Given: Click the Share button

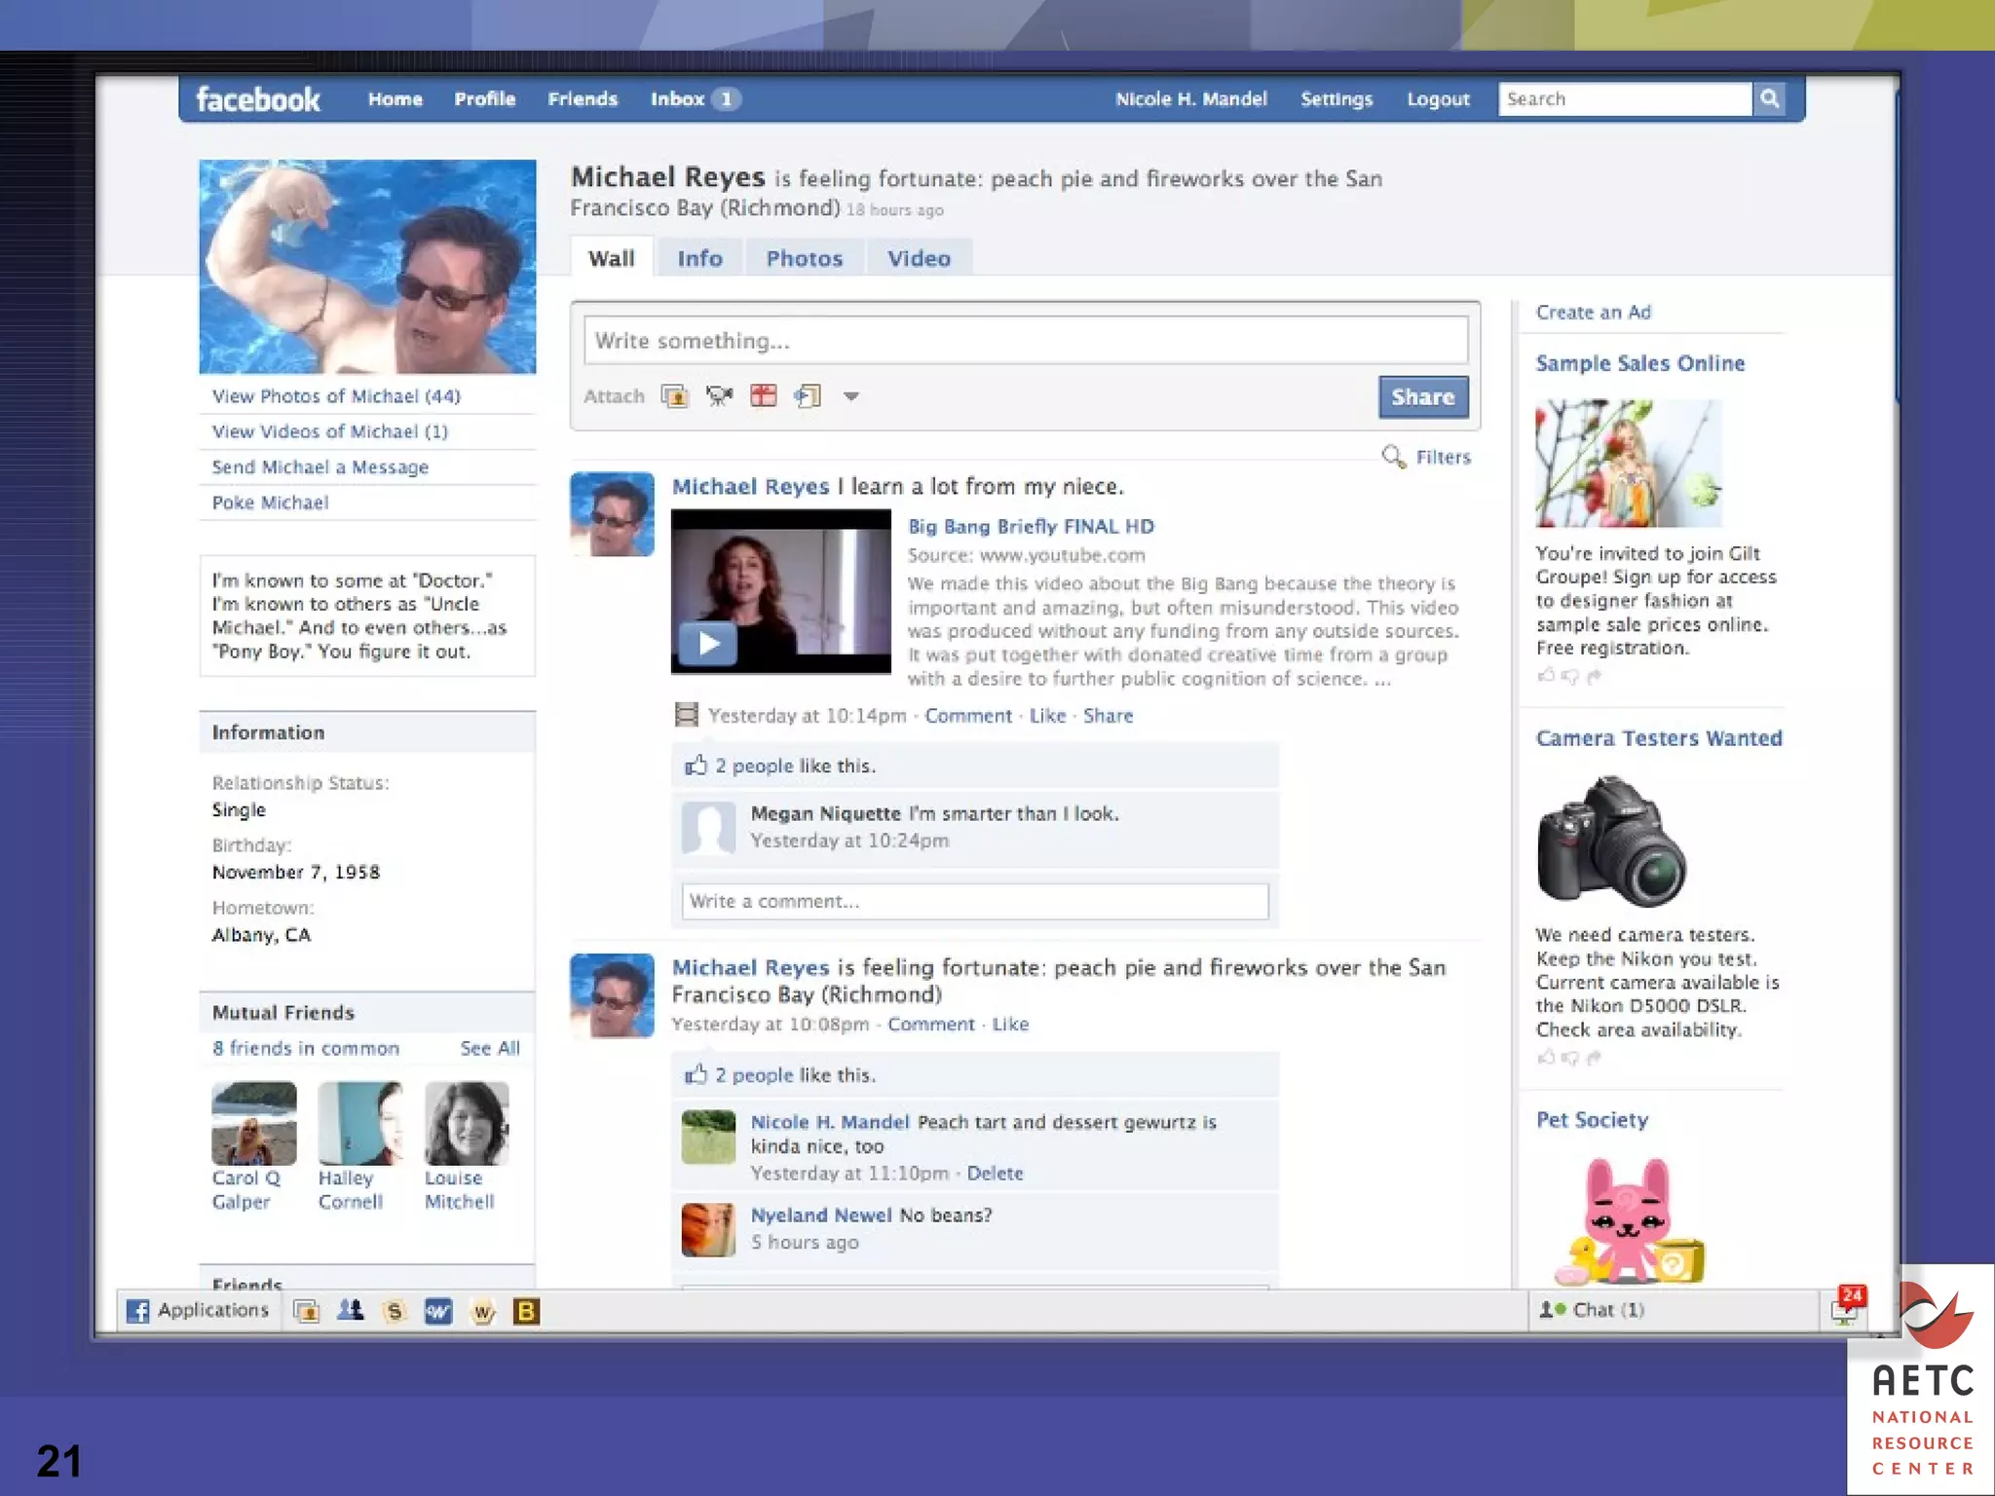Looking at the screenshot, I should coord(1422,397).
